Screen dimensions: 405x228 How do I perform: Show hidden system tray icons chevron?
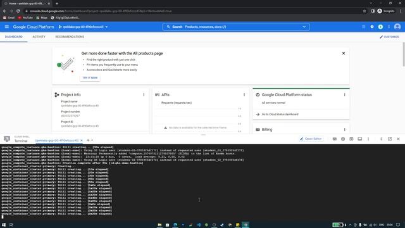point(350,225)
